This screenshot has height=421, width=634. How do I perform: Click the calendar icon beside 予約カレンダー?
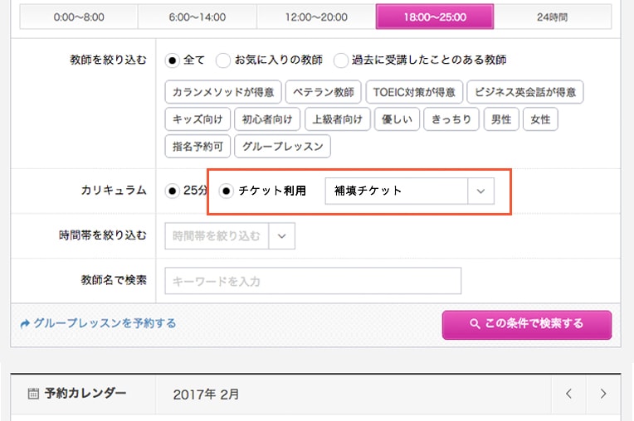point(33,394)
